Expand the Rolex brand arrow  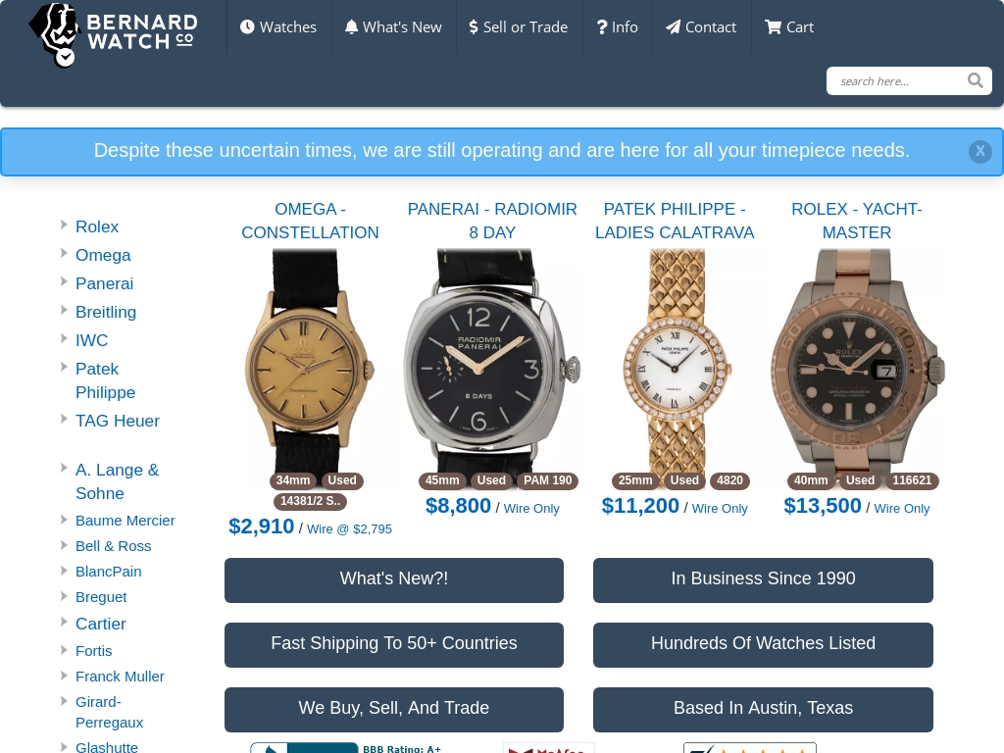pos(64,225)
